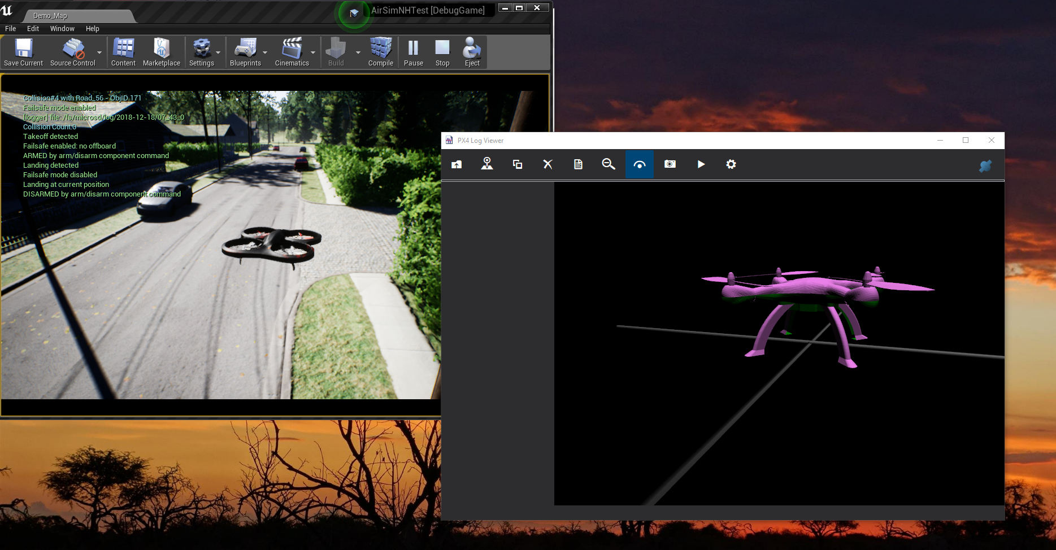
Task: Start log playback with the play icon
Action: (701, 164)
